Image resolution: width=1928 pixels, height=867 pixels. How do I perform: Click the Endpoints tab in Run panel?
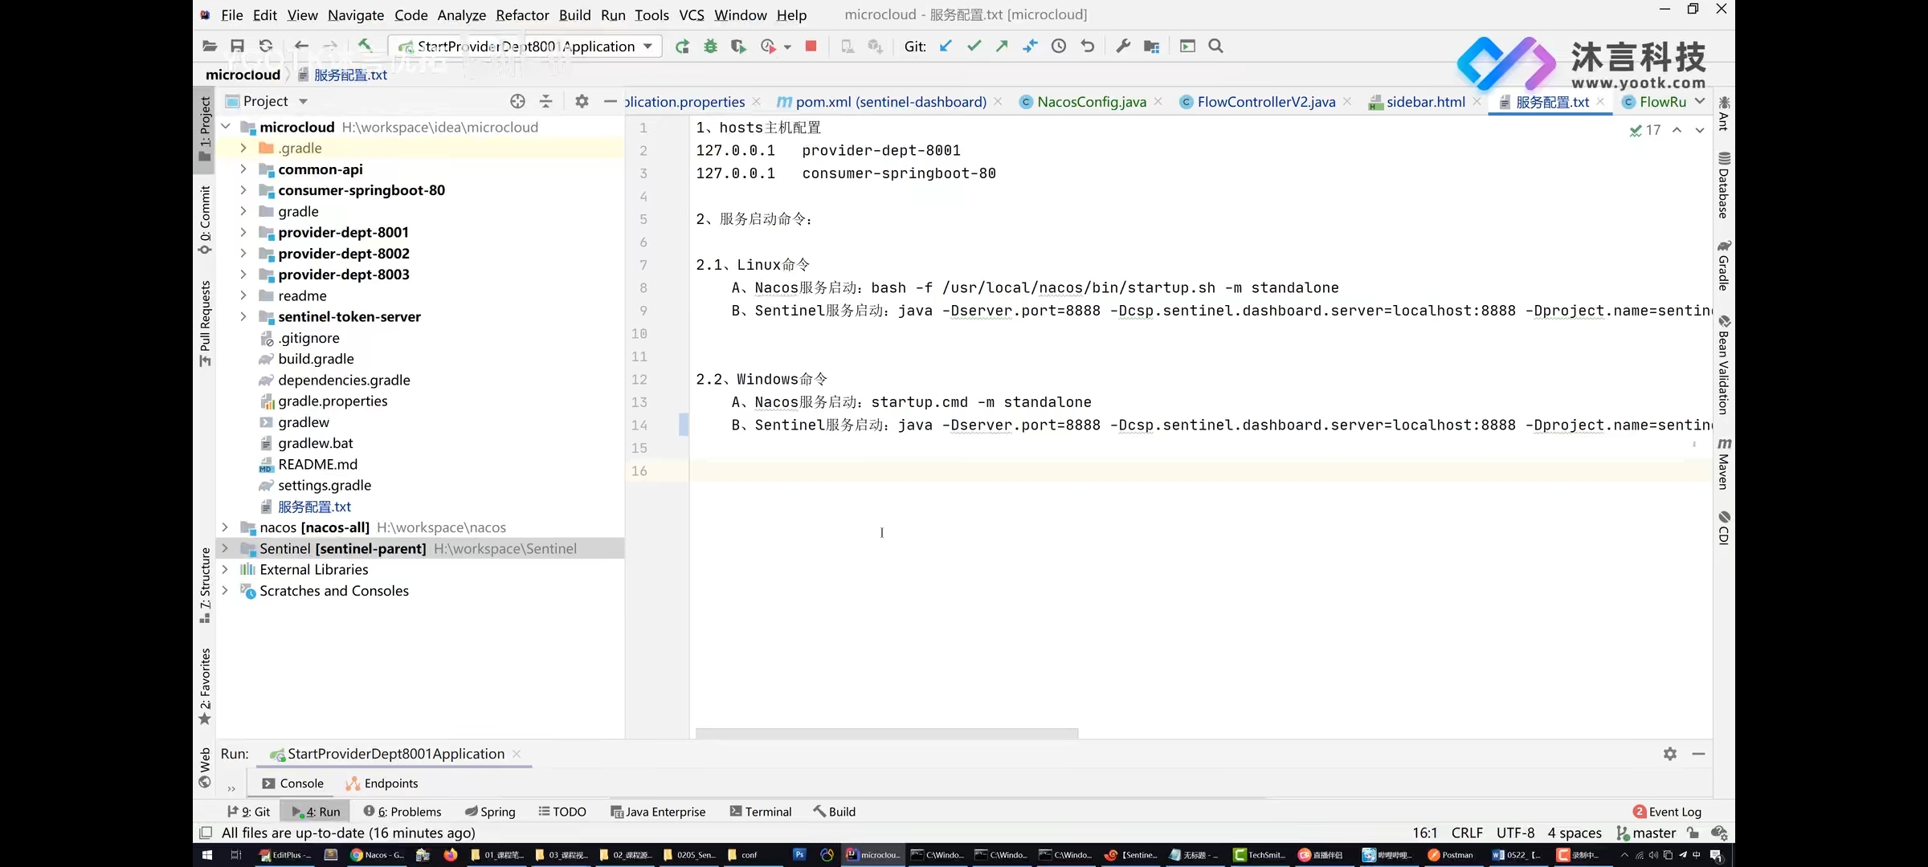point(391,782)
